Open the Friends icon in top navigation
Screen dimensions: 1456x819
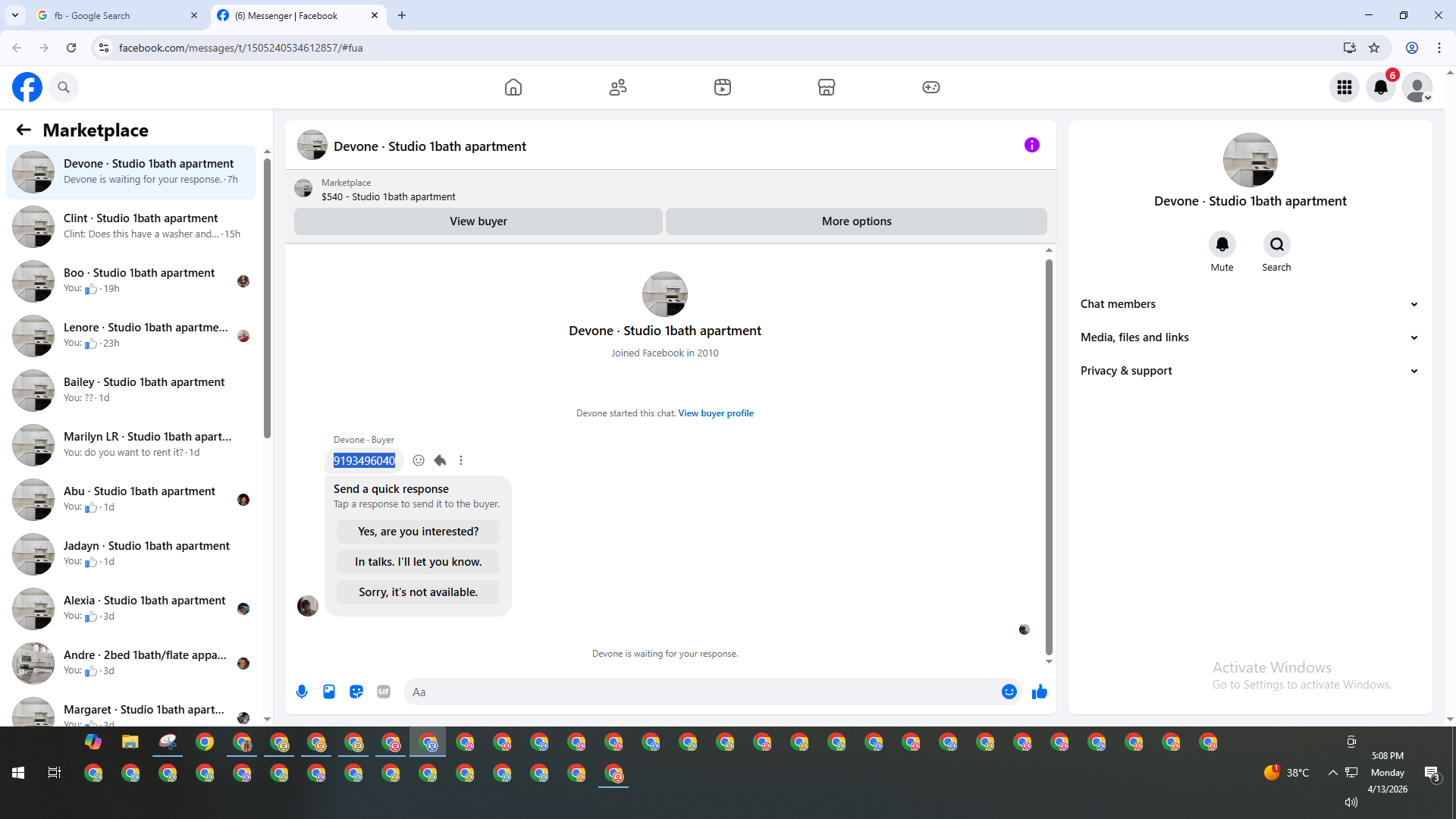618,87
